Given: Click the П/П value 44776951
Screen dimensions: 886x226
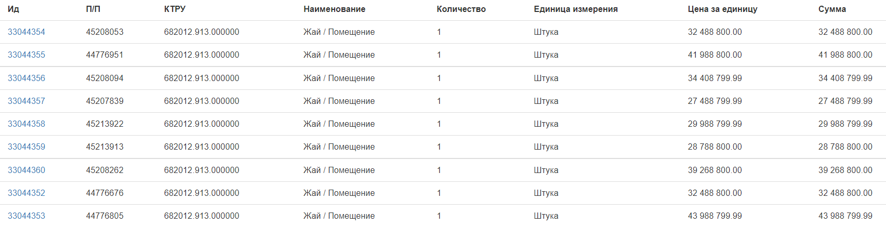Looking at the screenshot, I should coord(105,55).
